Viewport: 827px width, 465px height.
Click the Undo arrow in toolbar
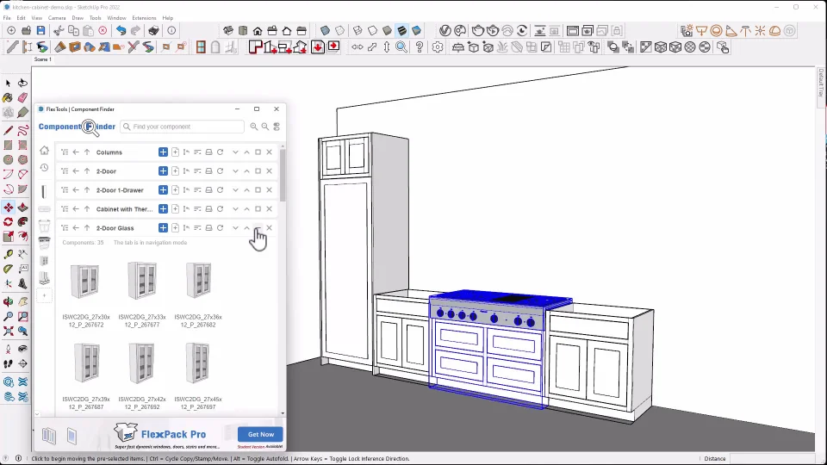pyautogui.click(x=121, y=31)
